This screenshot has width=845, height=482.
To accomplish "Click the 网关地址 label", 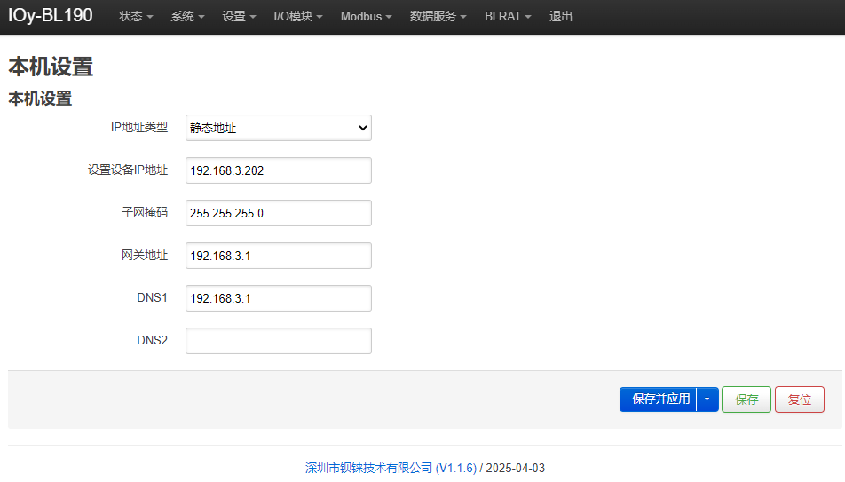I will pyautogui.click(x=145, y=255).
